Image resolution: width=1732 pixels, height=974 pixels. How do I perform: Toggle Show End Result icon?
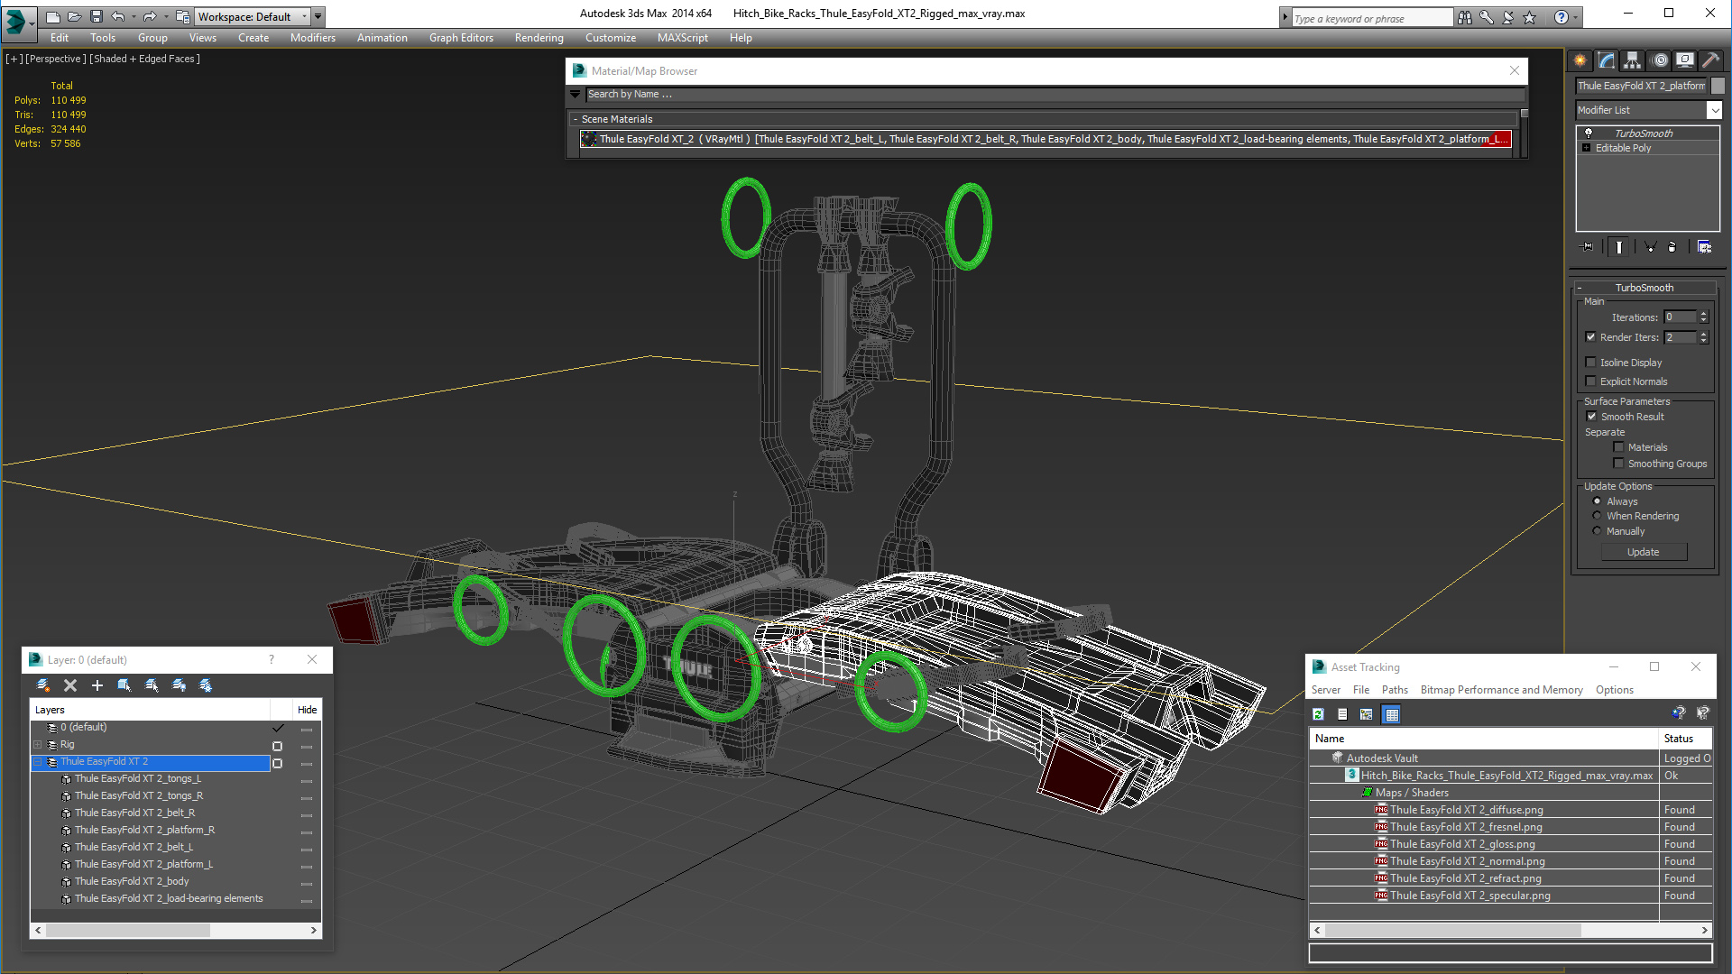[1619, 247]
